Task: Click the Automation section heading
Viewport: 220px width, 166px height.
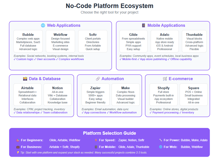Action: click(113, 79)
